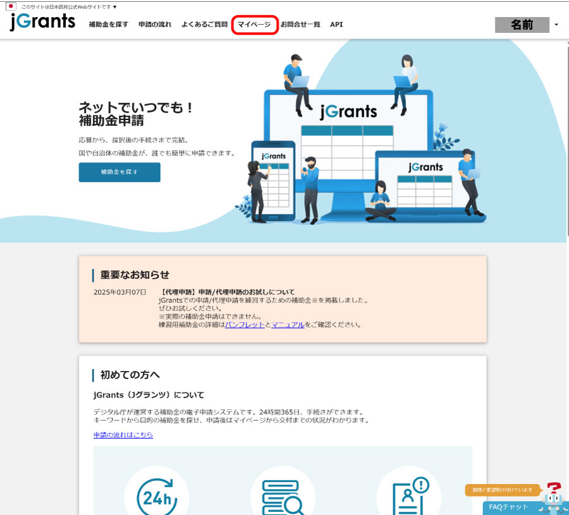Click the 初めての方へ heading
569x515 pixels.
tap(130, 375)
